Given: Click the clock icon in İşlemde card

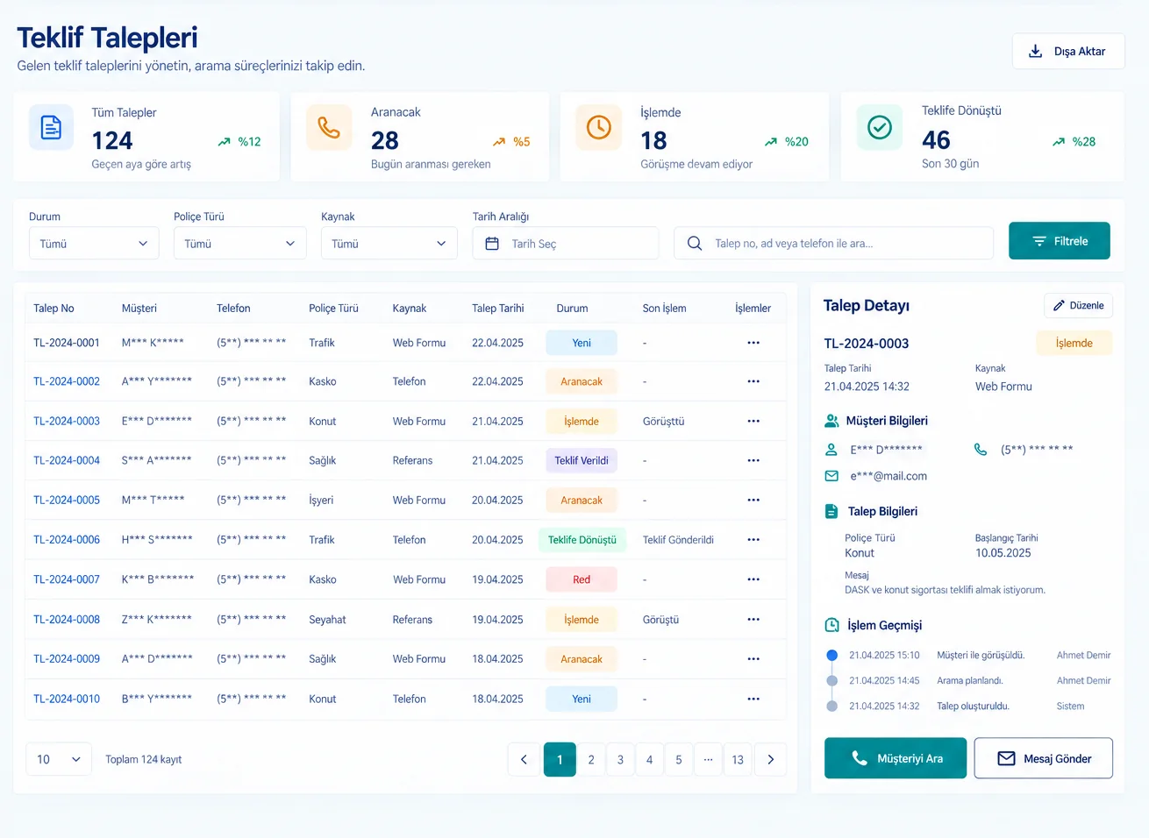Looking at the screenshot, I should pos(599,127).
